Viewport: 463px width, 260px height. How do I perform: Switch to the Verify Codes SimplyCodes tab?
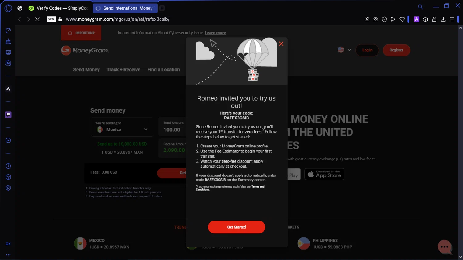click(59, 8)
